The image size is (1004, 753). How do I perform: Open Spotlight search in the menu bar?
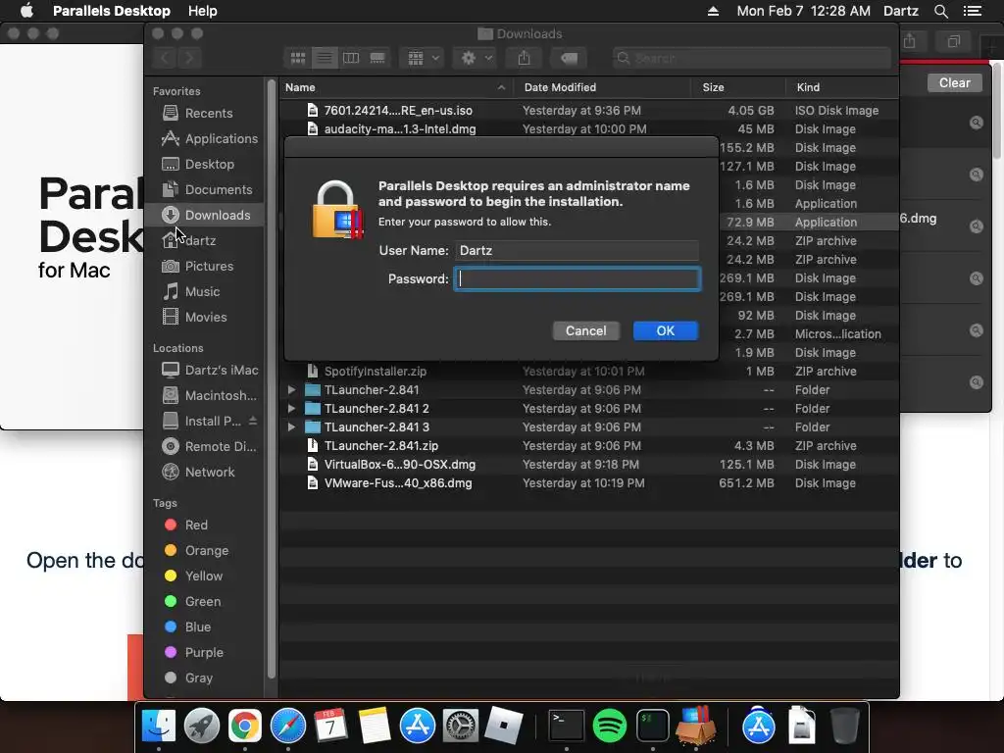click(941, 11)
